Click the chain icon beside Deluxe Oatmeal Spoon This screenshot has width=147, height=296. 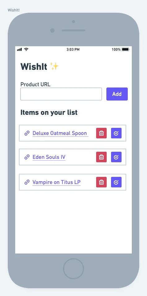pos(27,133)
